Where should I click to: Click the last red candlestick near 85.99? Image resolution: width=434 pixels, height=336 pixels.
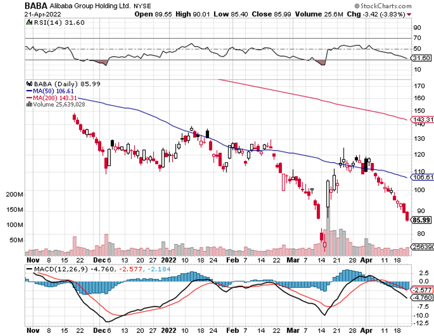(407, 216)
